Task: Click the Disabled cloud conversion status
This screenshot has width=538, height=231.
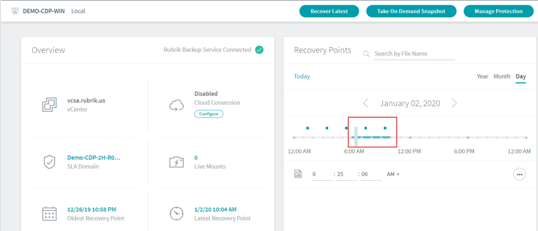Action: click(x=206, y=93)
